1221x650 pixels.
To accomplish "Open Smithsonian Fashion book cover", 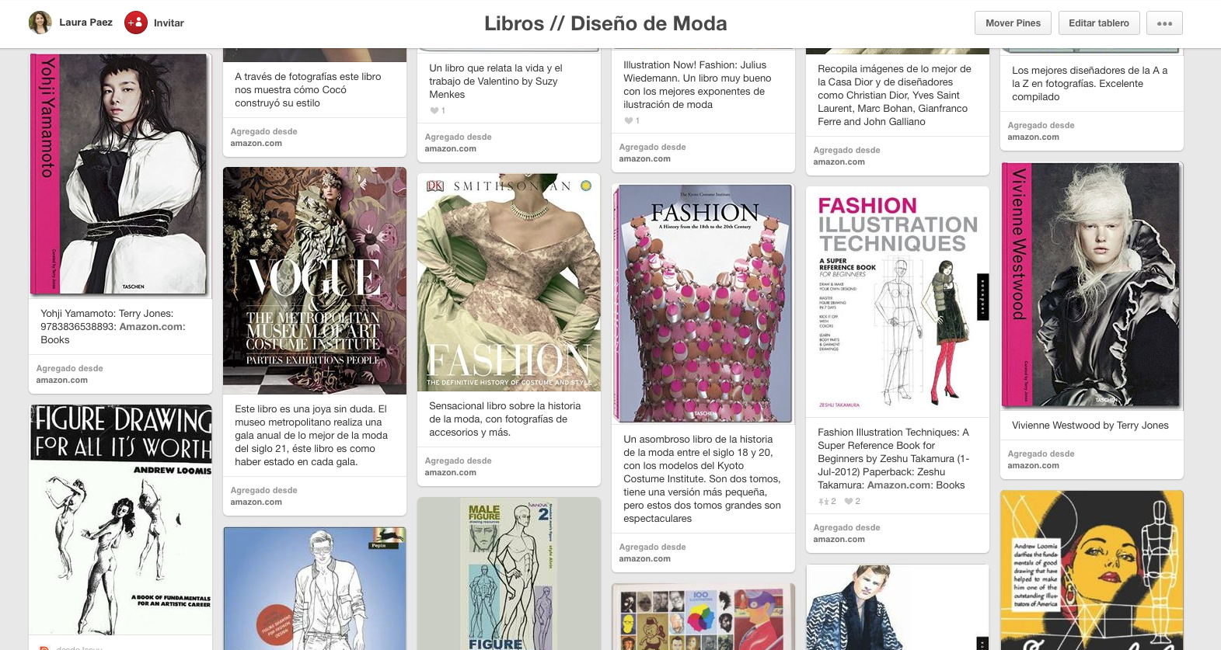I will click(509, 282).
